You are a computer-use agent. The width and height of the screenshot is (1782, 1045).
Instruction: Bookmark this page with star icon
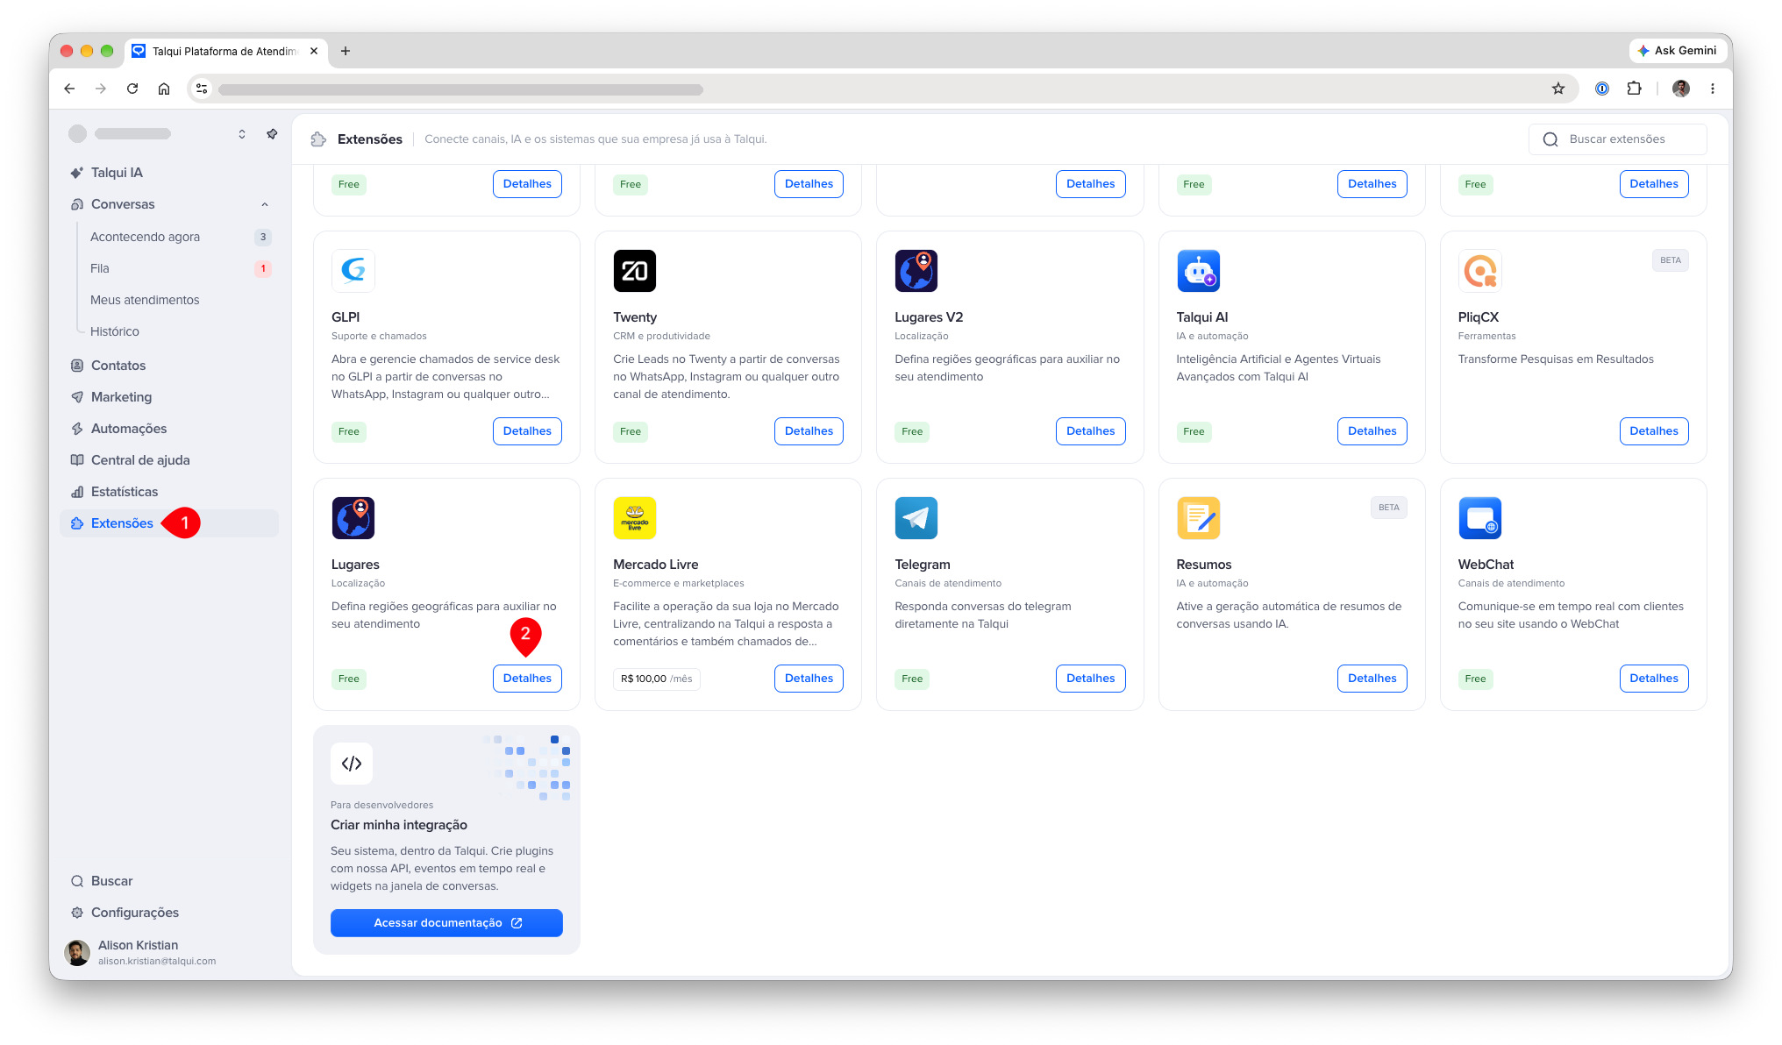pyautogui.click(x=1558, y=89)
